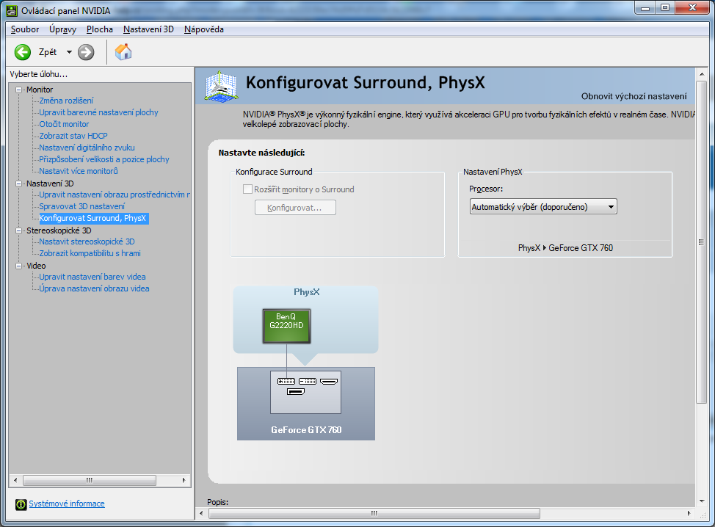Click the green Zpět back arrow icon

pyautogui.click(x=22, y=52)
